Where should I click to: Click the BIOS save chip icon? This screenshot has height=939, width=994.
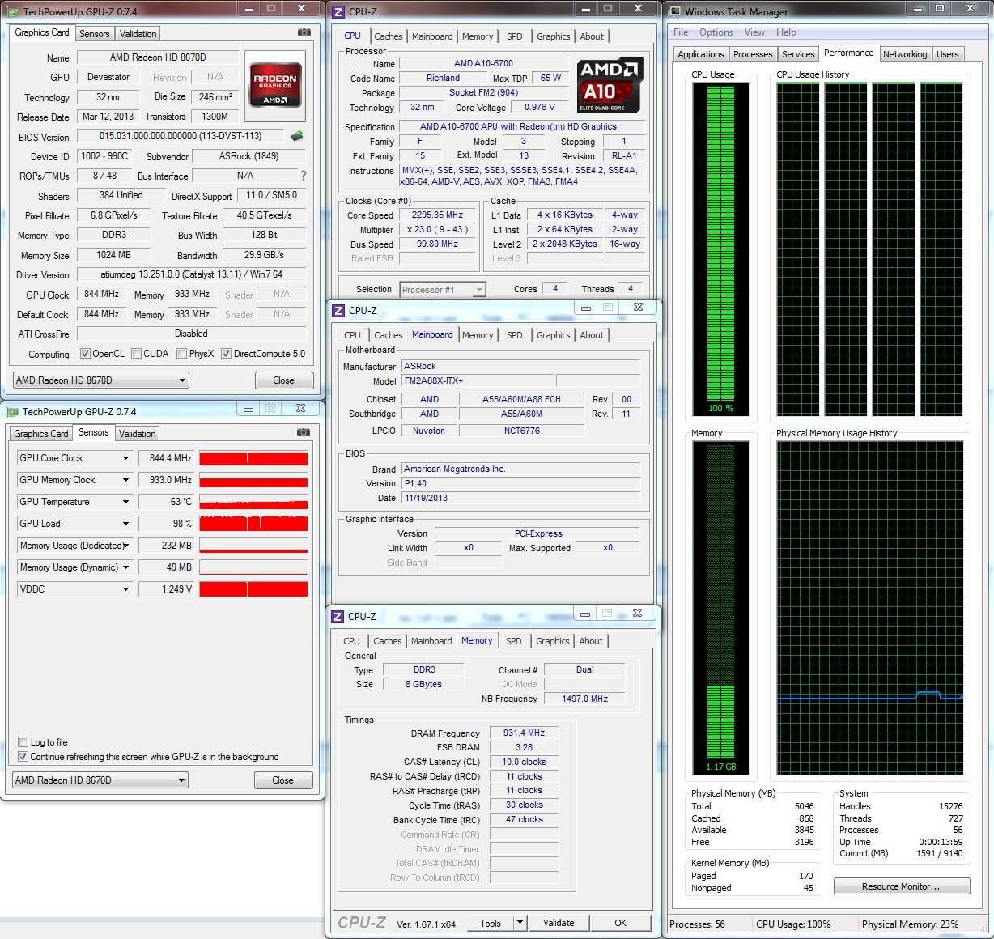297,136
